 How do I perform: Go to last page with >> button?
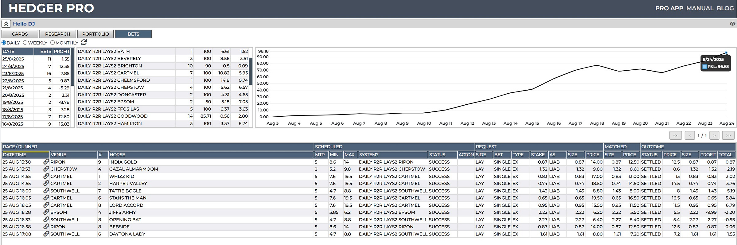pyautogui.click(x=728, y=135)
